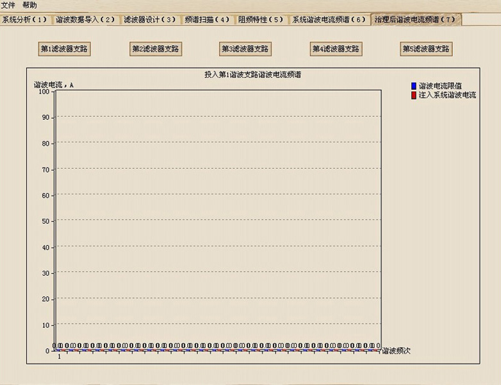Open the 频谱扫描(4) tab
Screen dimensions: 501x385
tap(207, 19)
